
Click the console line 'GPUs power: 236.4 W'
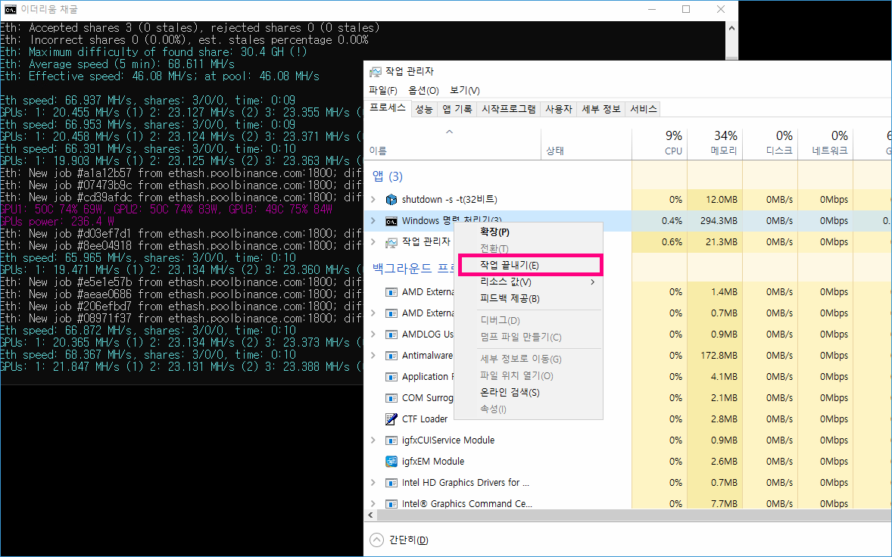point(57,222)
